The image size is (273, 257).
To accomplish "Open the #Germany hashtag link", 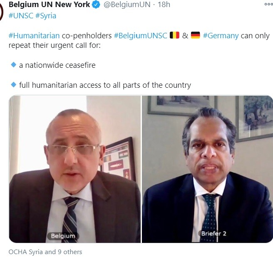I will 221,36.
